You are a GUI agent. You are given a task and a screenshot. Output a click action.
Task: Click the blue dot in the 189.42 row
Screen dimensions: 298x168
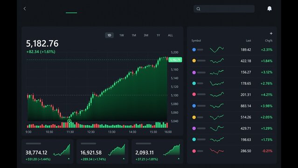194,49
